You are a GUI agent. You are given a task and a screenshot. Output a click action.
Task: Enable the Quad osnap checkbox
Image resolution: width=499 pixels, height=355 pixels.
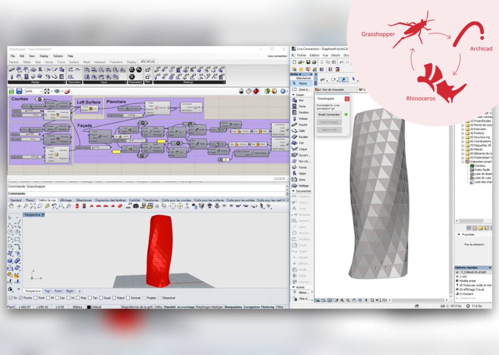101,298
